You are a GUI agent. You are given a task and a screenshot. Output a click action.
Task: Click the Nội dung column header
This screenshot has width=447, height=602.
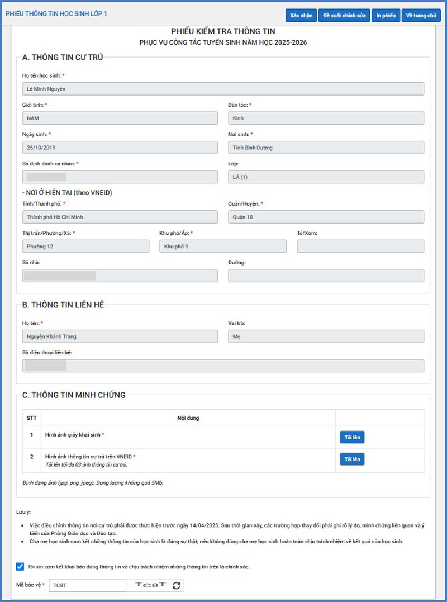[x=188, y=418]
